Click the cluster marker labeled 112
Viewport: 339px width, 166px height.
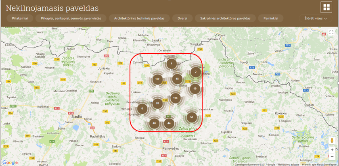point(157,79)
